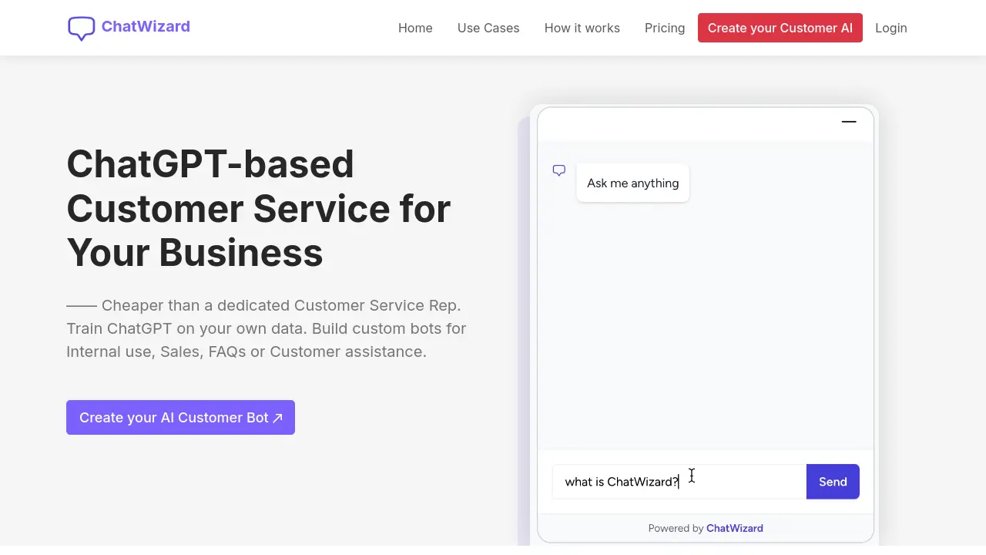Click the 'Cheaper than a dedicated' description text
The height and width of the screenshot is (555, 986).
(x=267, y=328)
